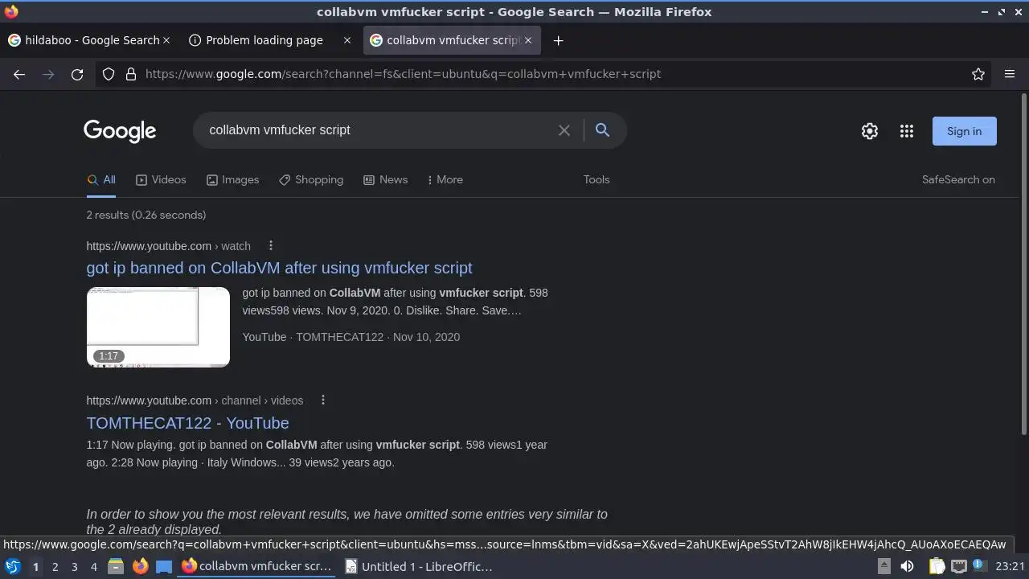Open a new tab
Screen dimensions: 1029x579
click(558, 40)
